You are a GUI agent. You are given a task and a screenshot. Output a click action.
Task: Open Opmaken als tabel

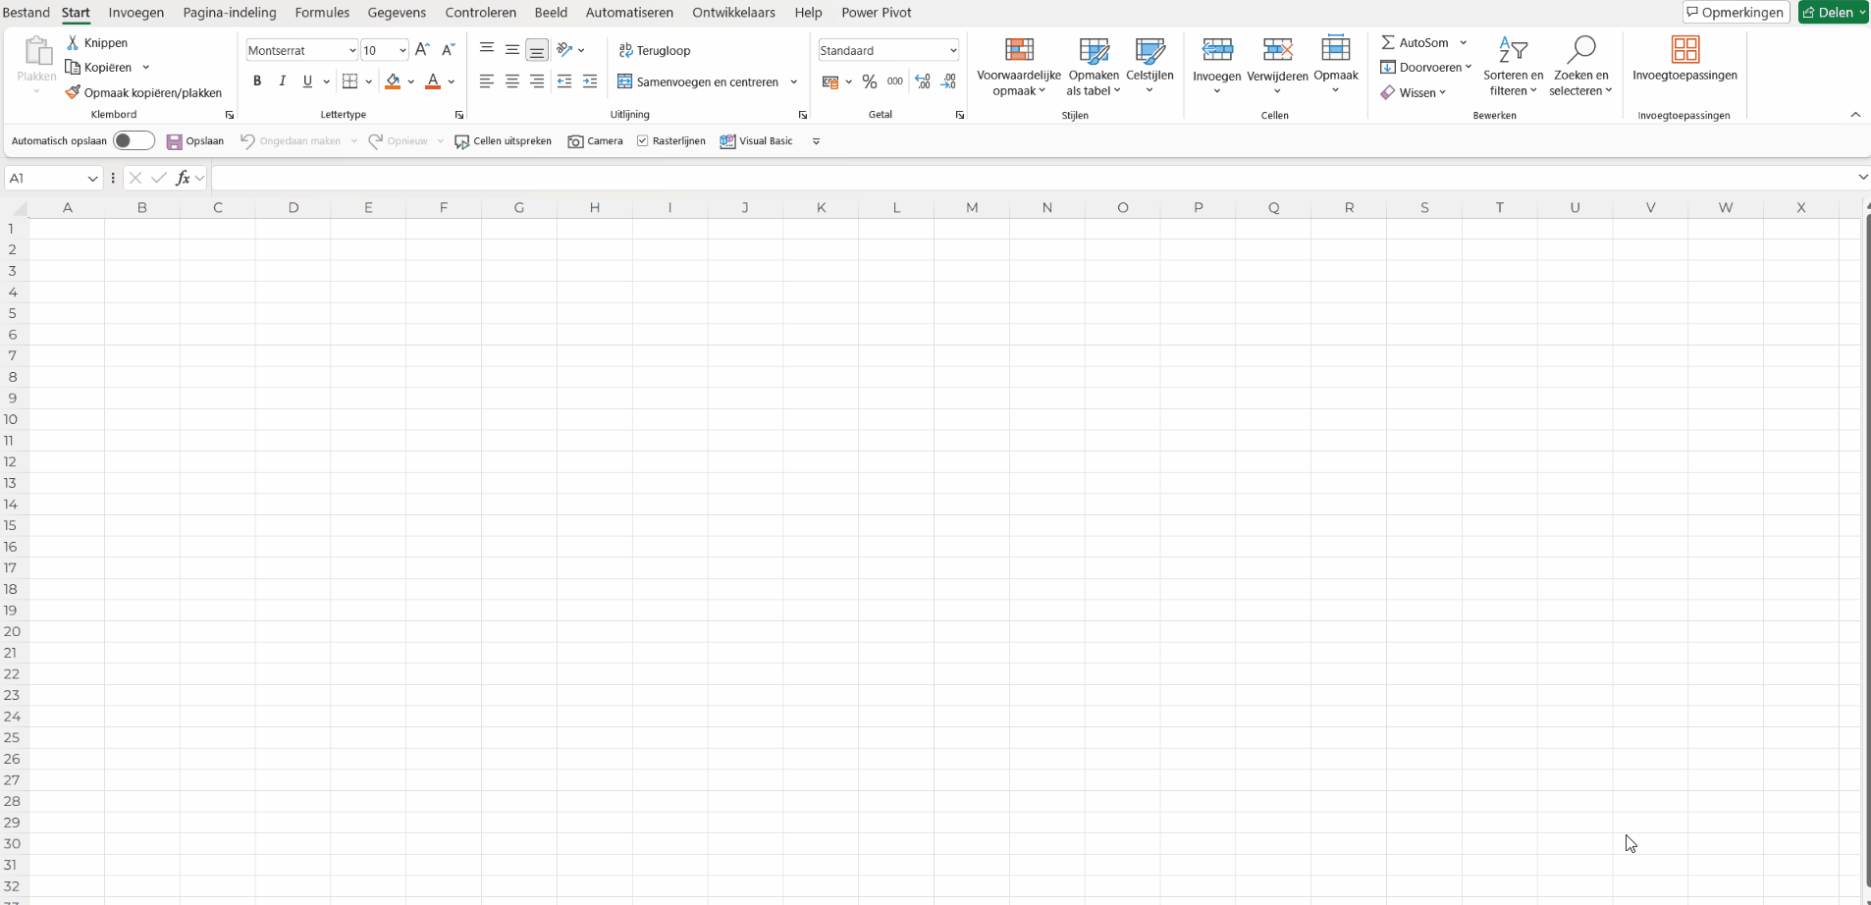tap(1094, 67)
